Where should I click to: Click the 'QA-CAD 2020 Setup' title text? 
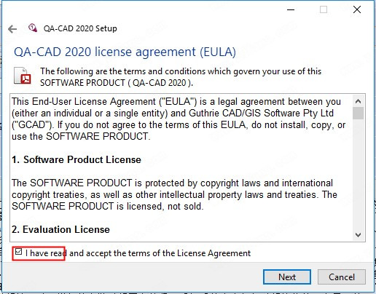80,28
